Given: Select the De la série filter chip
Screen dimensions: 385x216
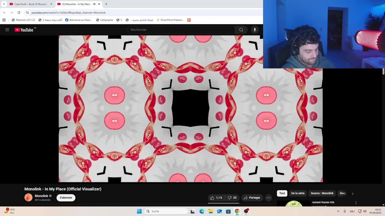Looking at the screenshot, I should (x=298, y=193).
